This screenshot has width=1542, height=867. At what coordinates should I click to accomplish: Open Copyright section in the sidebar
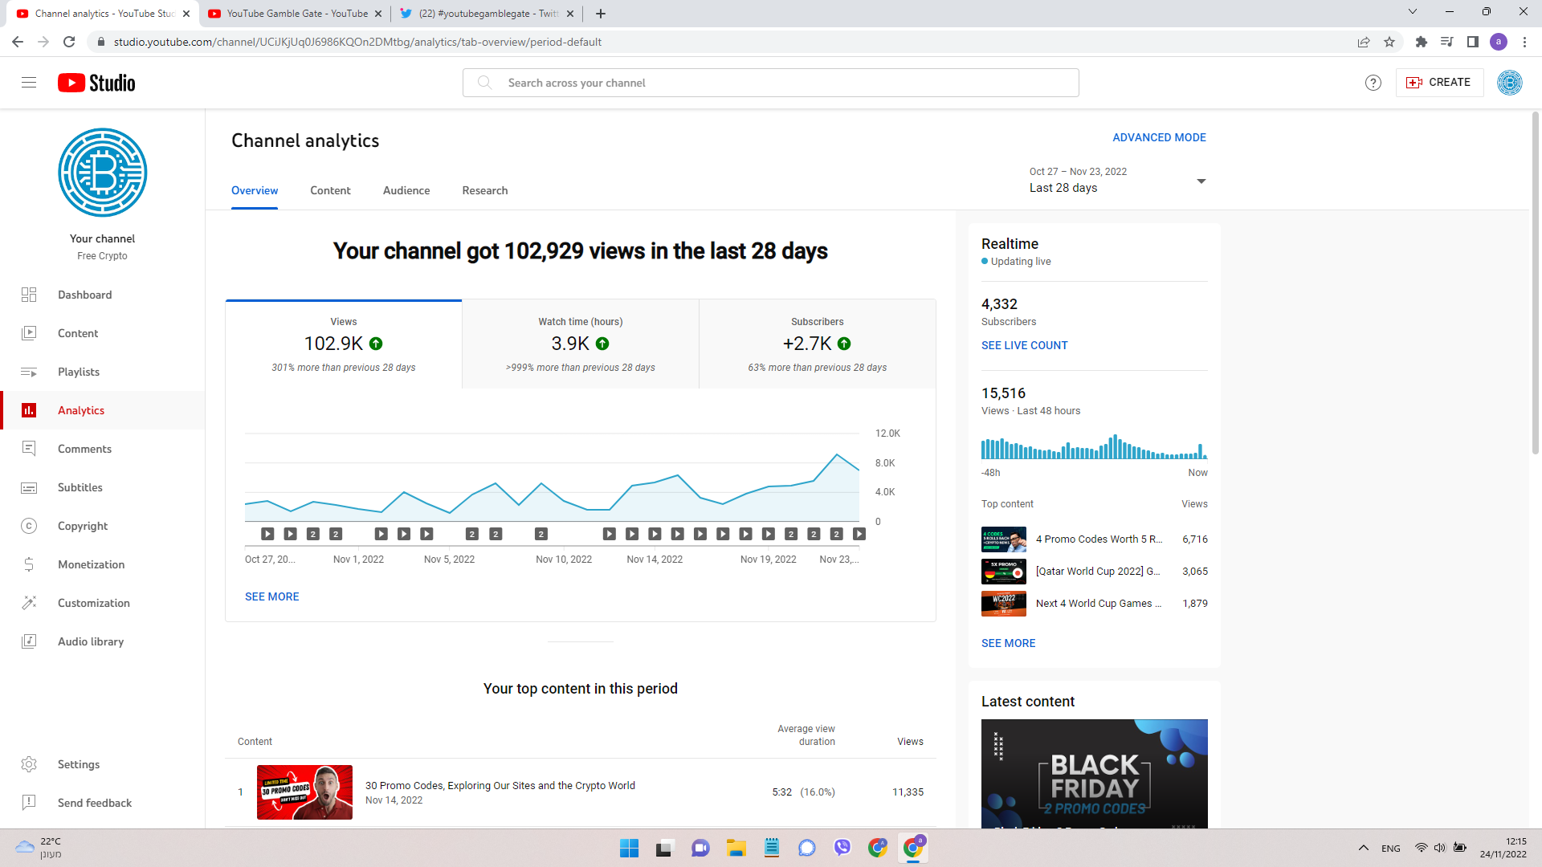(82, 526)
